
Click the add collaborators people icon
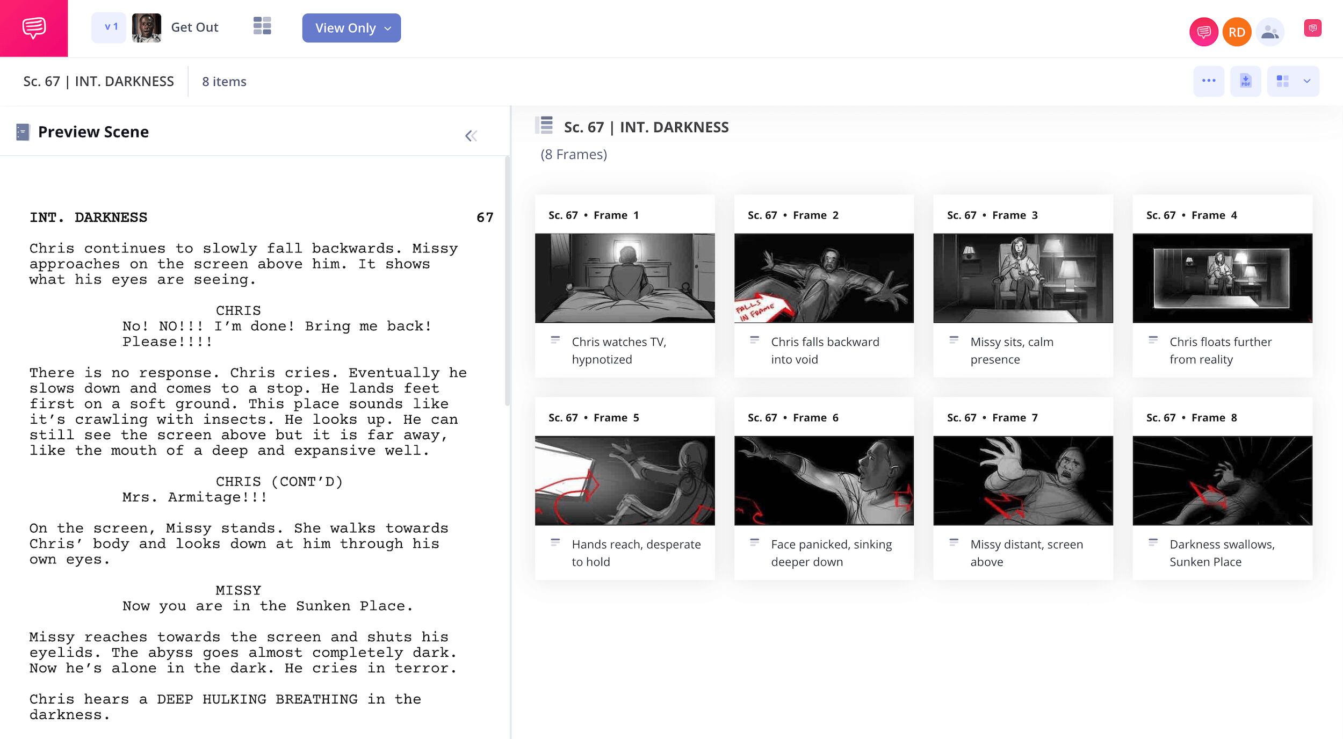1269,32
